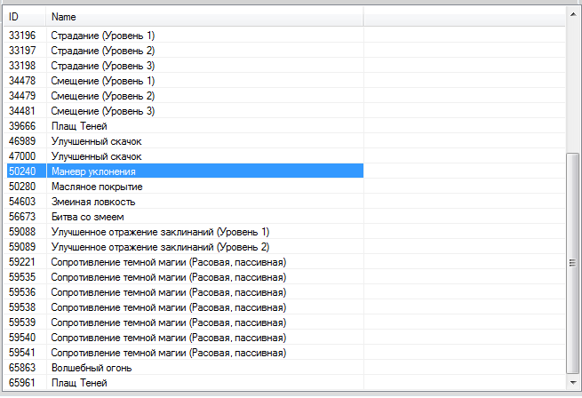Sort the list by the Name column header
This screenshot has width=582, height=398.
204,17
